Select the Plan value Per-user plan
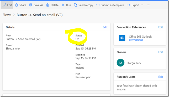 point(83,77)
